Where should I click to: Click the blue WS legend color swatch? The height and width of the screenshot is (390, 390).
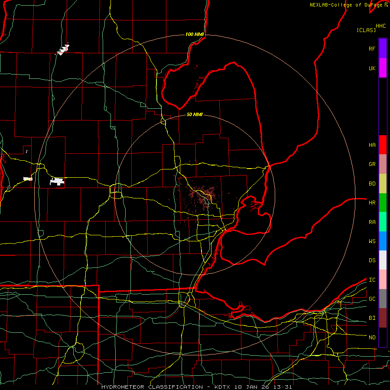[x=383, y=241]
